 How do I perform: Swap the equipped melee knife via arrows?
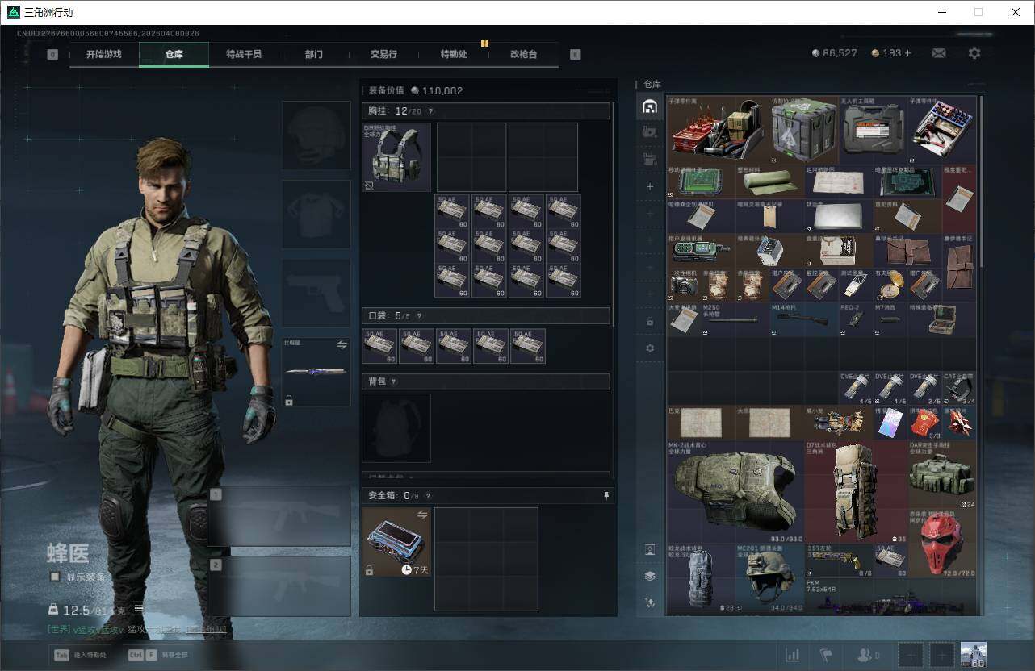(342, 344)
